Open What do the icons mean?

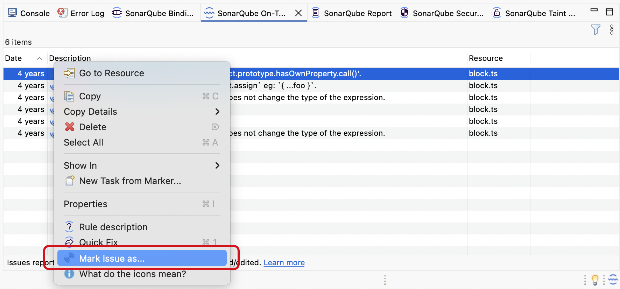click(x=142, y=274)
